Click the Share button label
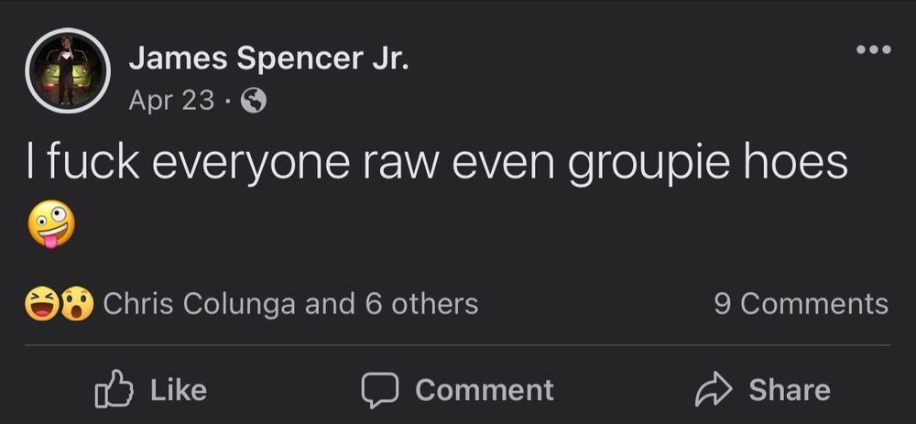Screen dimensions: 916x424 pos(790,390)
